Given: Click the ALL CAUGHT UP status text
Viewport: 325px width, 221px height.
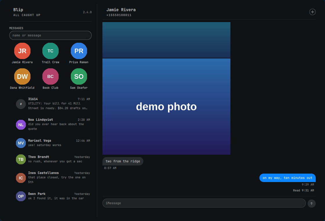Looking at the screenshot, I should (27, 15).
